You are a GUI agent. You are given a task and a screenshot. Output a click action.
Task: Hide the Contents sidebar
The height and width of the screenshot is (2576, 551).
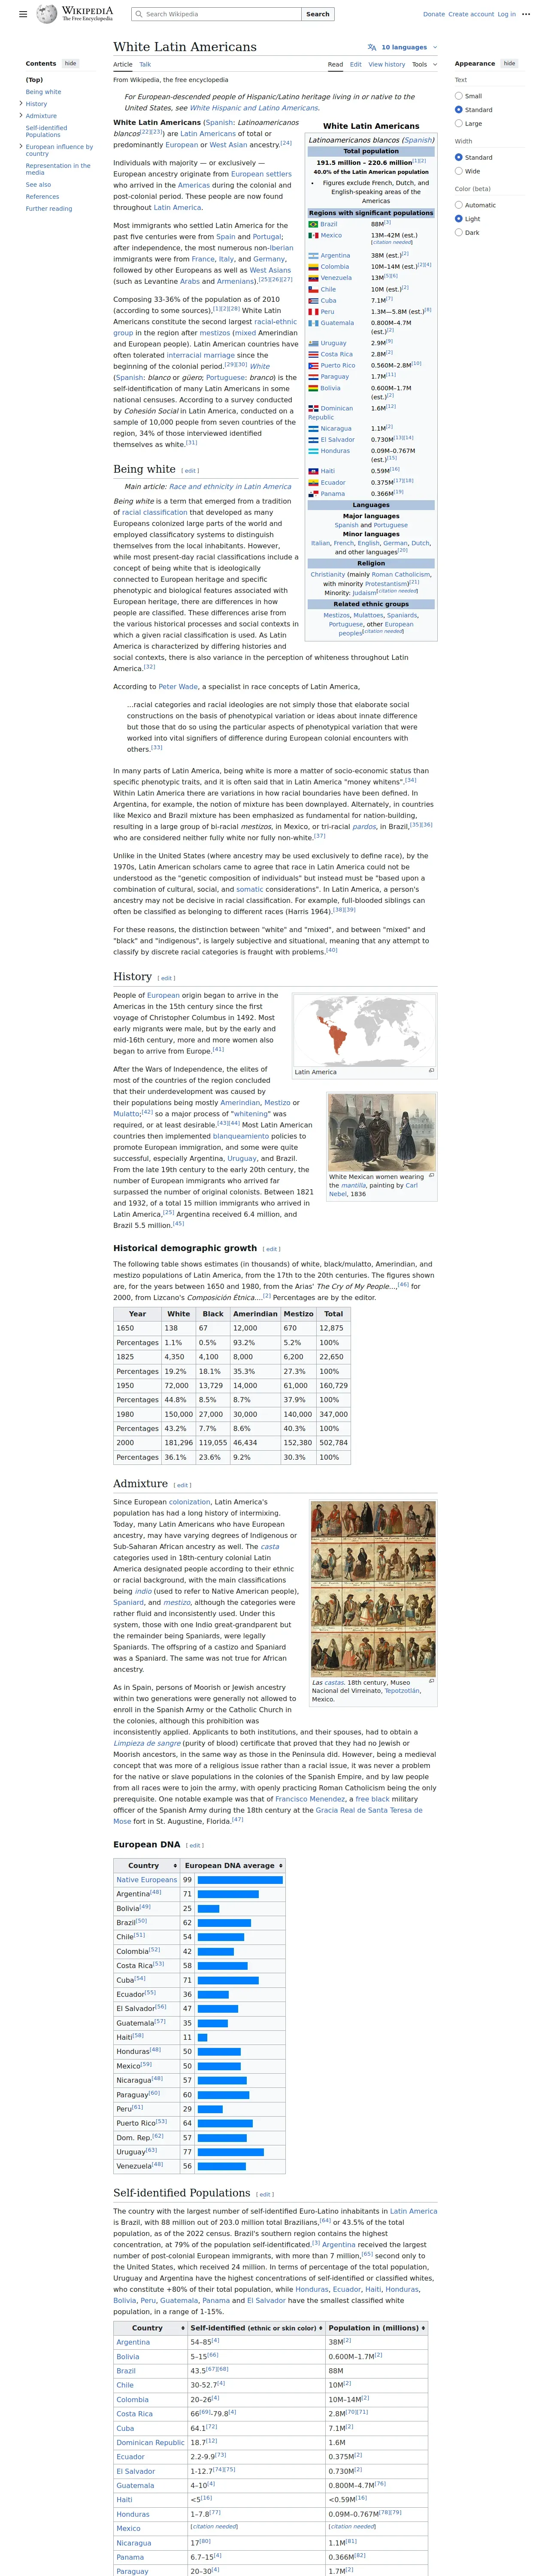(70, 63)
